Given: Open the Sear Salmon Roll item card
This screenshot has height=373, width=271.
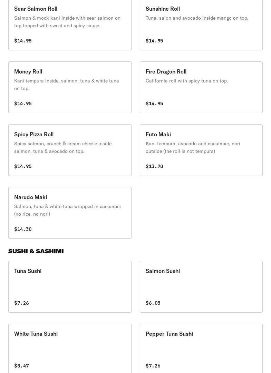Looking at the screenshot, I should [x=70, y=25].
